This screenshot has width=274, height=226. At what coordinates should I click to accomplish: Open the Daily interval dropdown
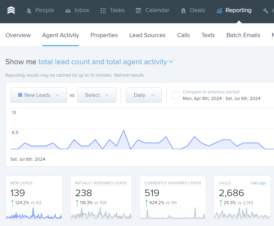click(x=144, y=95)
